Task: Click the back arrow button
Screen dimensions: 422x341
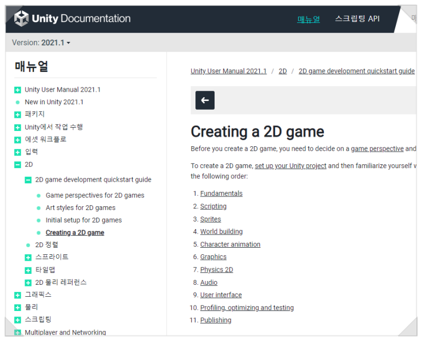Action: pos(205,100)
